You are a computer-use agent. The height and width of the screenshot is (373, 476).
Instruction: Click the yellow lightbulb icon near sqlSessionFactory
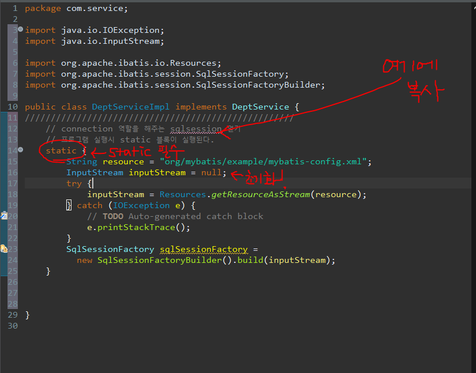(3, 249)
